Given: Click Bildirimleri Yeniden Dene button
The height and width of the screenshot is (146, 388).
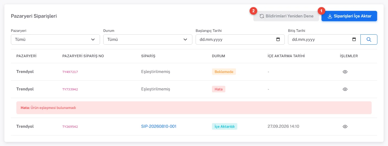Looking at the screenshot, I should (286, 16).
